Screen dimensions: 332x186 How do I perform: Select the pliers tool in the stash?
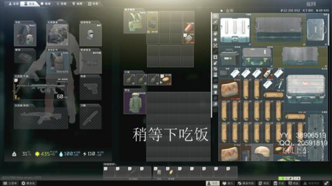(279, 84)
